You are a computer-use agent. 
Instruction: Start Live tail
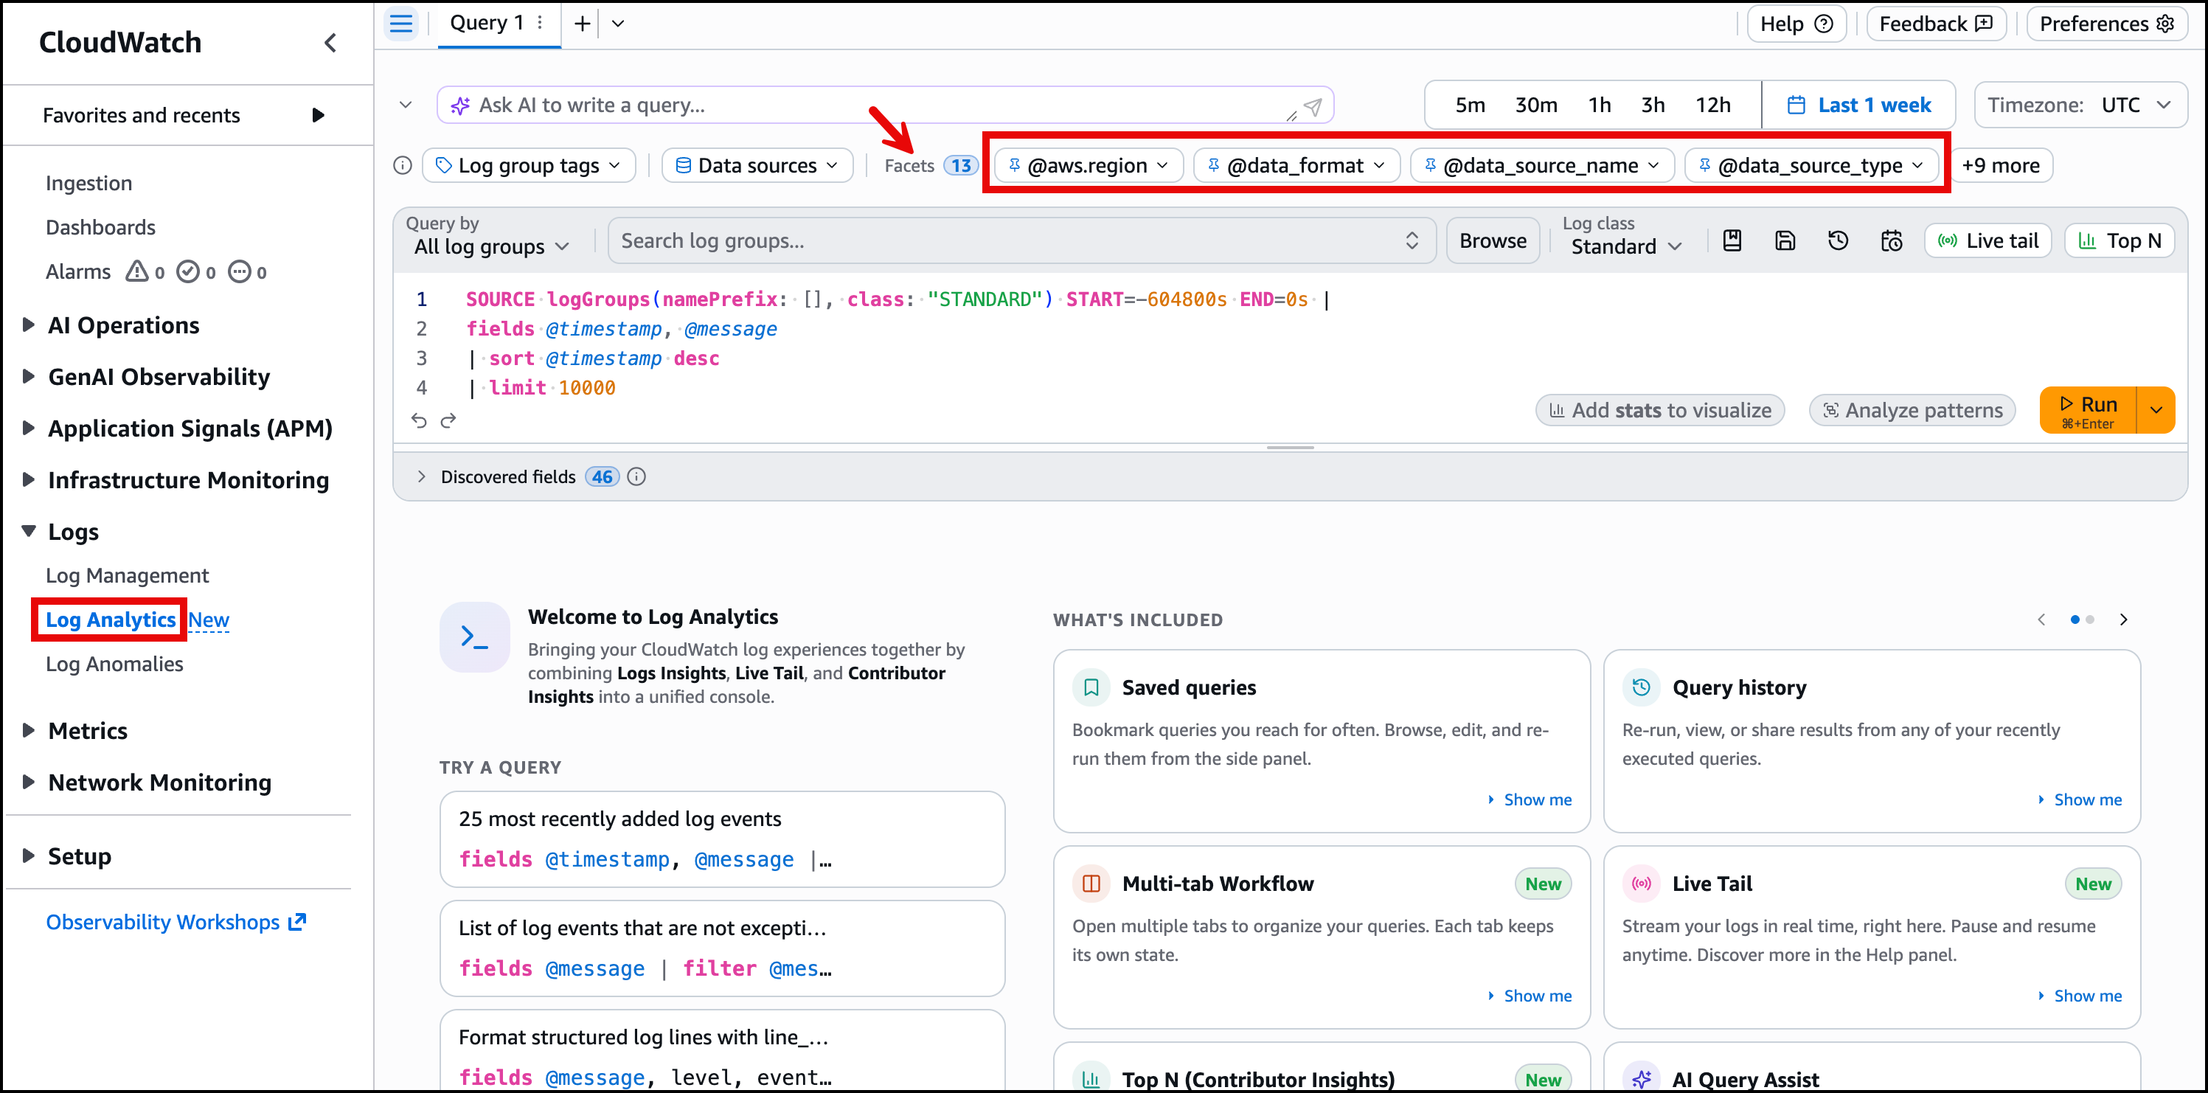pos(1987,241)
